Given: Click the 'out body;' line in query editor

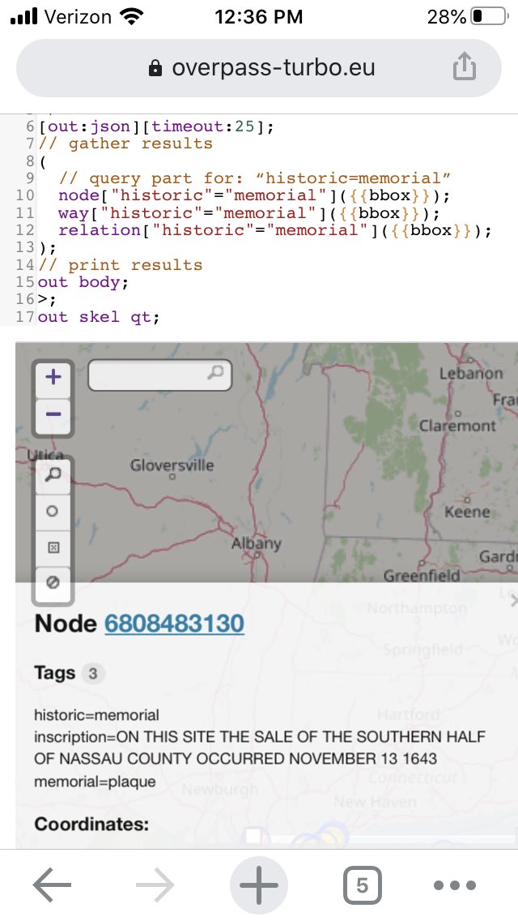Looking at the screenshot, I should 83,282.
